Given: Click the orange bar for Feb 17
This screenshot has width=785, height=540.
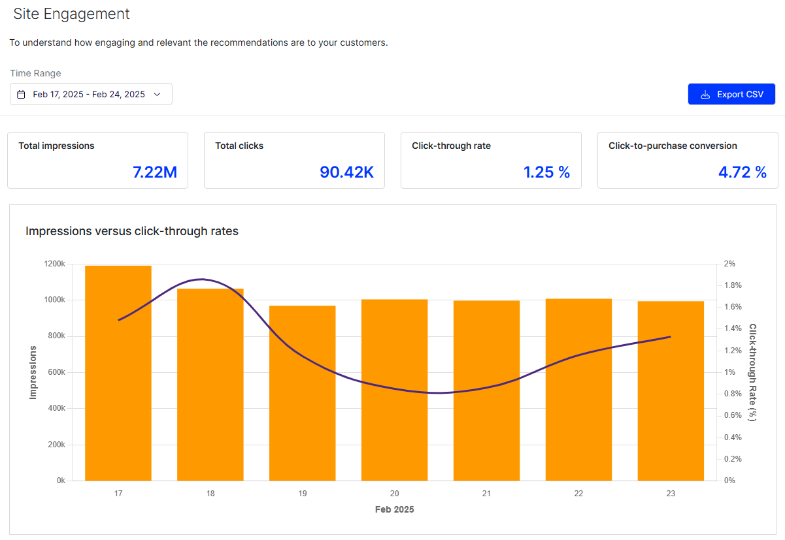Looking at the screenshot, I should 118,373.
